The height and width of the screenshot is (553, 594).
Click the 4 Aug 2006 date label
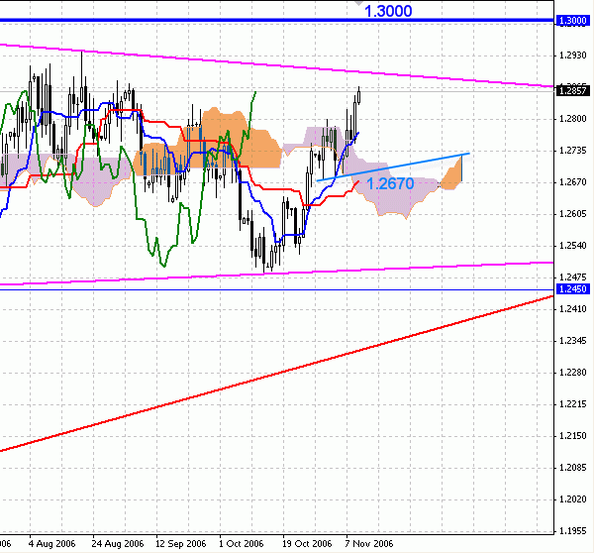(51, 544)
